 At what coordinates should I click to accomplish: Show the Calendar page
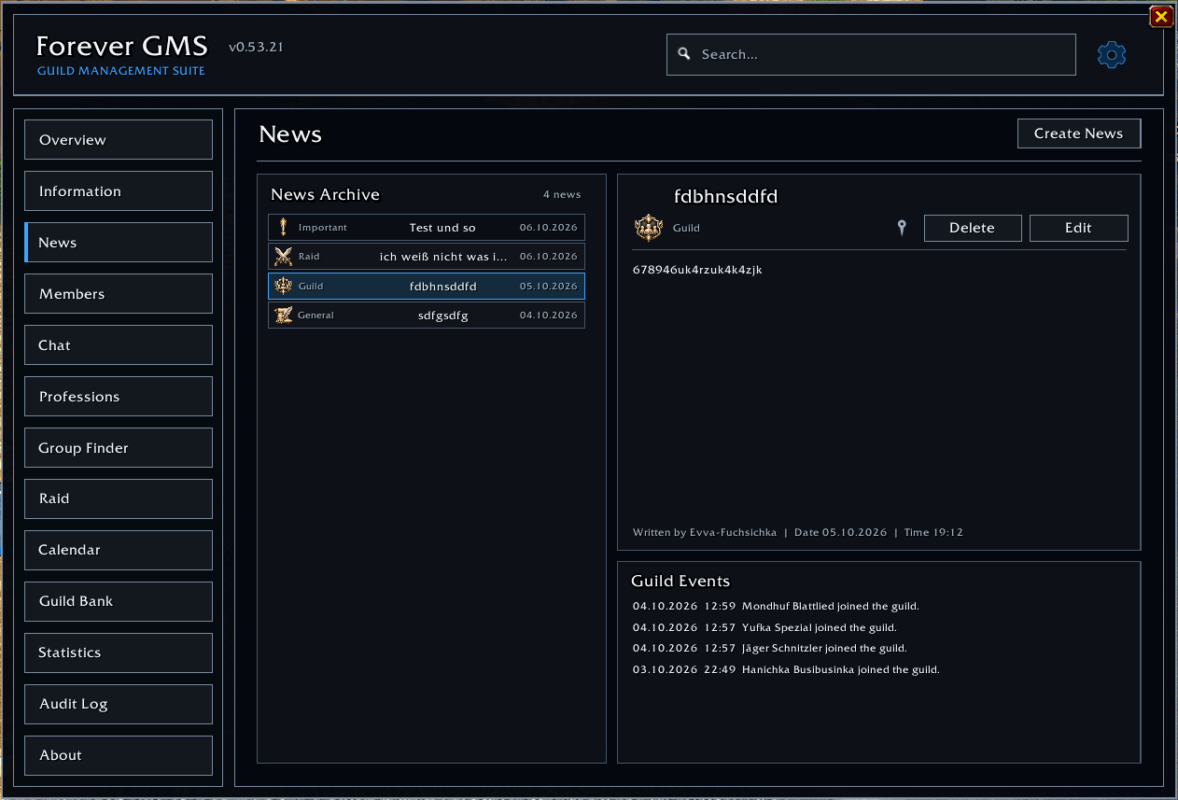point(119,550)
